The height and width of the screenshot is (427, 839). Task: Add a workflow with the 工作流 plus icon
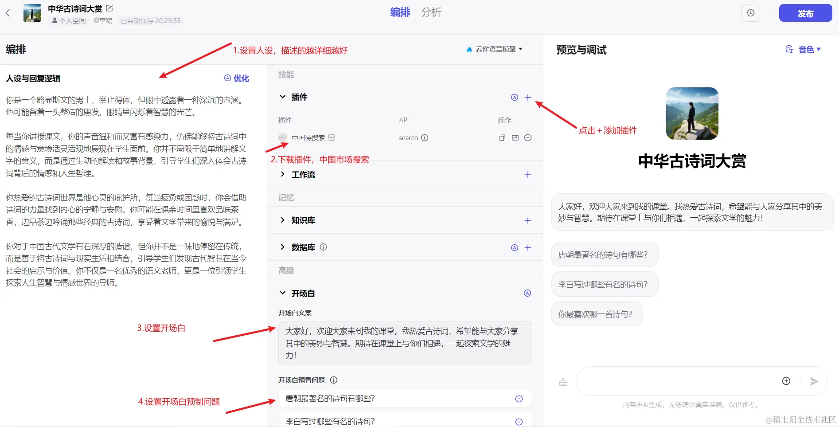click(528, 175)
